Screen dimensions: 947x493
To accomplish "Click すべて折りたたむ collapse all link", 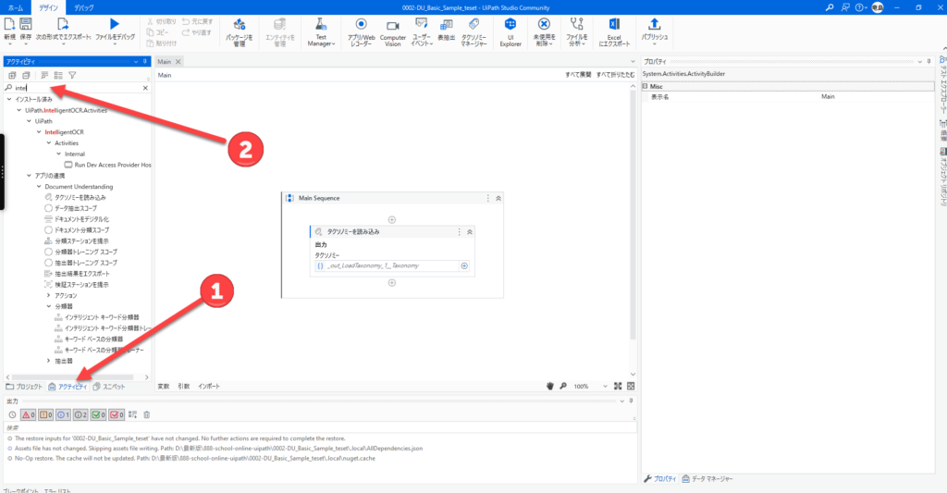I will pyautogui.click(x=615, y=75).
